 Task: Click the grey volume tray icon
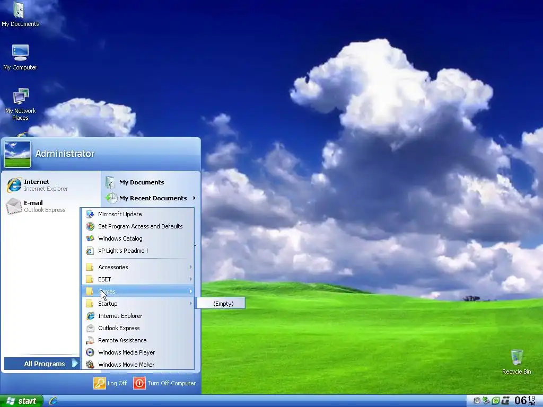[477, 401]
